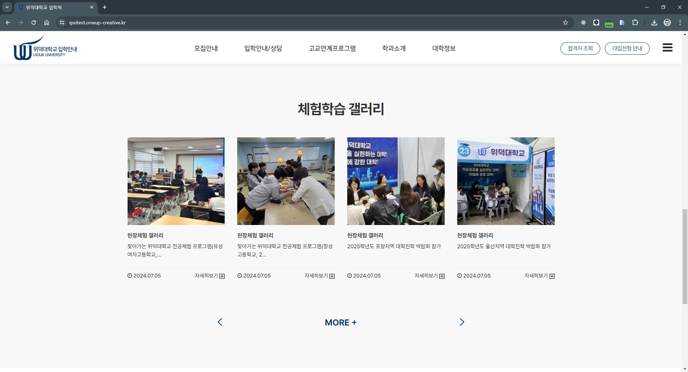
Task: Bookmark the page with the star icon
Action: [x=565, y=23]
